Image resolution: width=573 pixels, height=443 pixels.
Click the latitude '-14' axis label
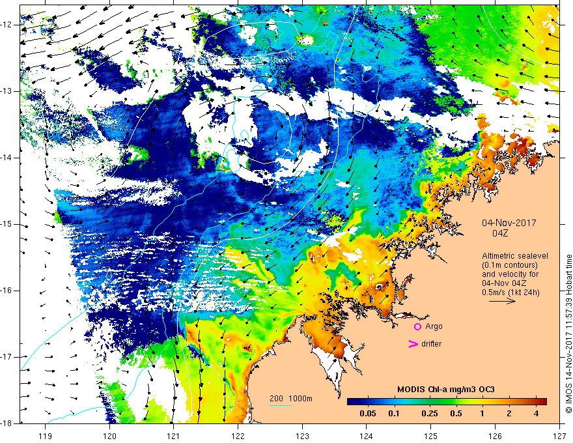[7, 158]
